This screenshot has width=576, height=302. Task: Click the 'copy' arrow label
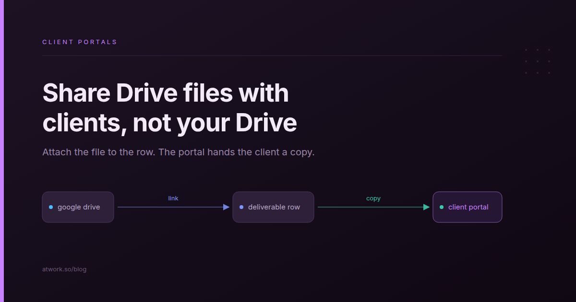click(x=373, y=198)
